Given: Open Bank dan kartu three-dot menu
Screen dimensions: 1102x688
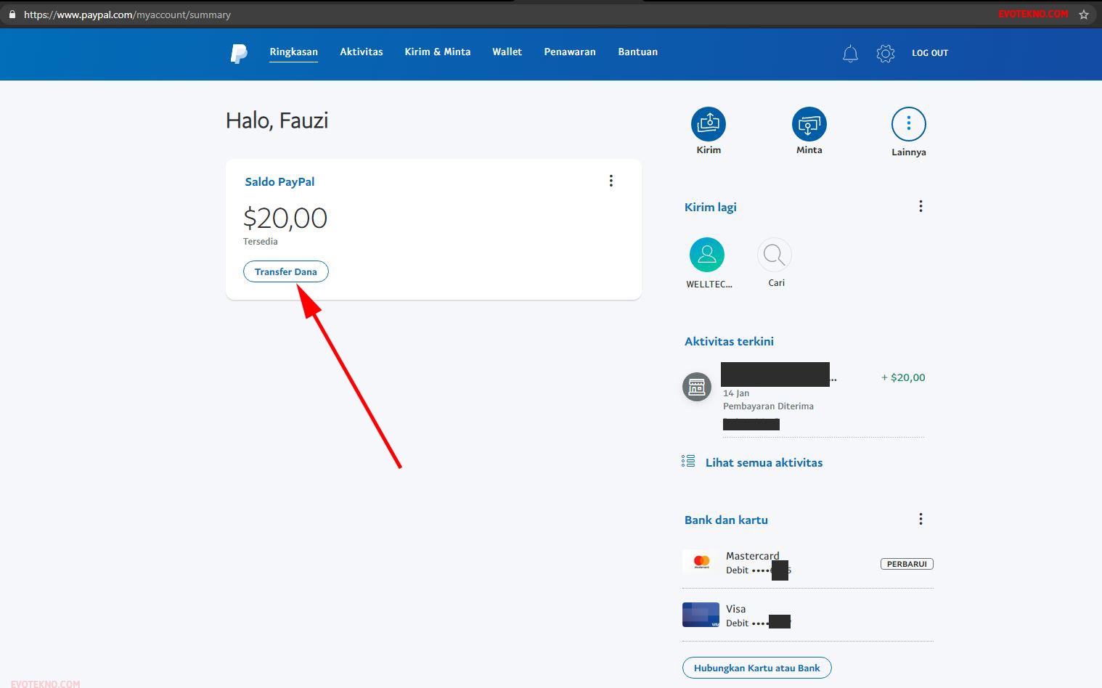Looking at the screenshot, I should (x=921, y=519).
